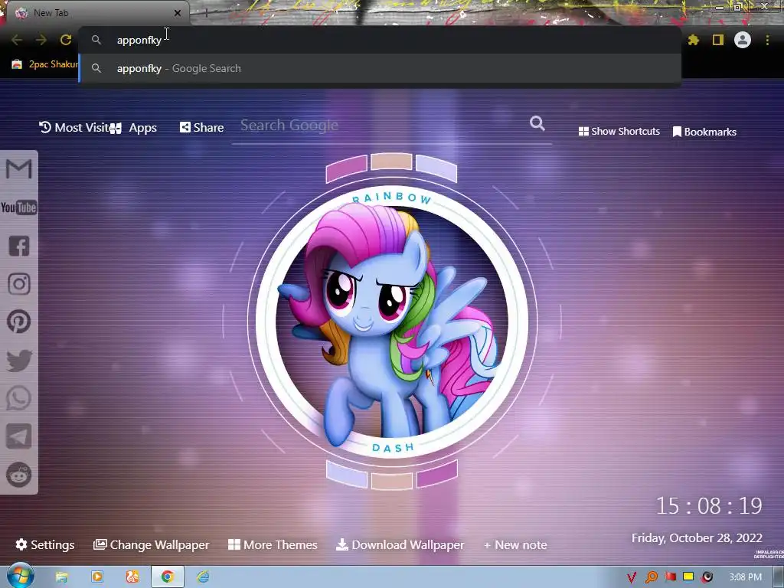784x588 pixels.
Task: Go back with the browser arrow
Action: 17,40
